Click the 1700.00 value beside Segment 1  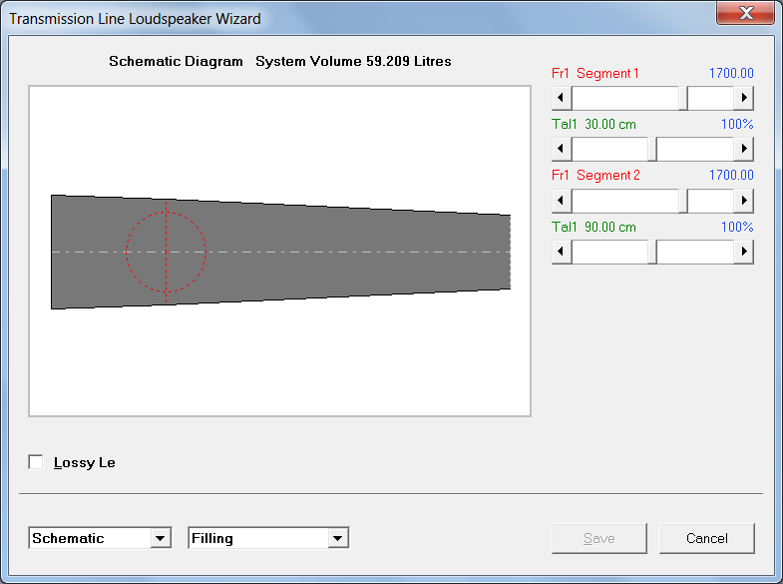pyautogui.click(x=731, y=74)
